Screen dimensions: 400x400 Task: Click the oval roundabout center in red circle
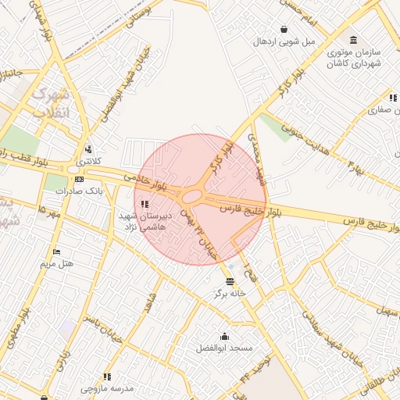[x=192, y=197]
